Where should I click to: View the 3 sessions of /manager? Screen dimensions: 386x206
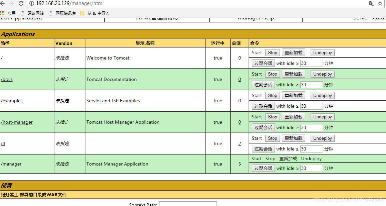pos(240,164)
